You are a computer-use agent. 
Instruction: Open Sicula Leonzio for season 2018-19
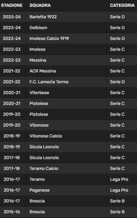[x=44, y=147]
